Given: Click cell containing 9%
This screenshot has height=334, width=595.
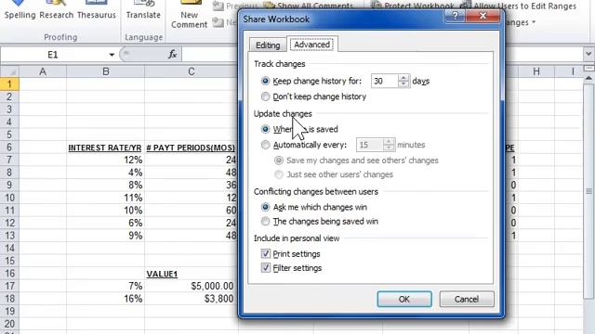Looking at the screenshot, I should (105, 236).
